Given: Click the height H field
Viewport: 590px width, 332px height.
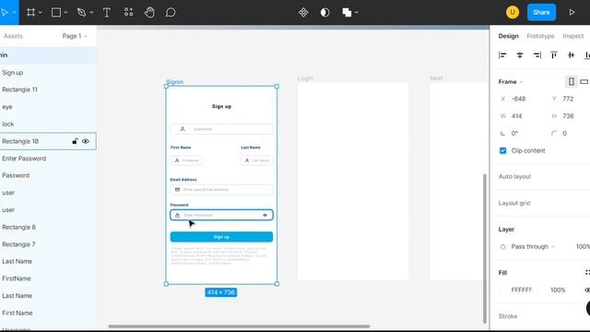Looking at the screenshot, I should 568,116.
